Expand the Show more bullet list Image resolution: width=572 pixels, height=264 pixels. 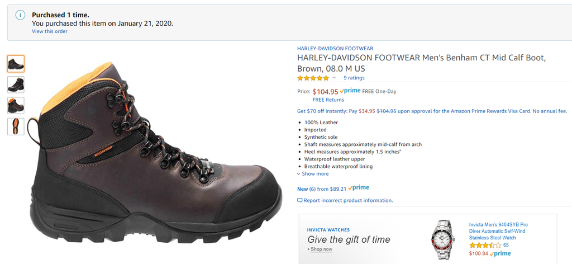[x=315, y=173]
